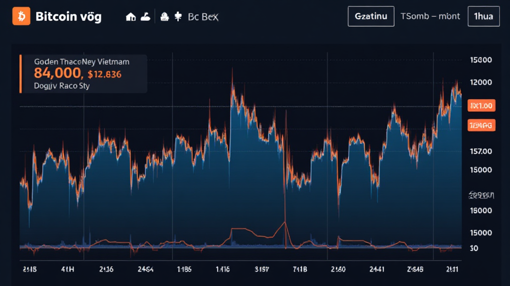Select the 4lH interval on the time axis
Viewport: 510px width, 286px height.
67,269
